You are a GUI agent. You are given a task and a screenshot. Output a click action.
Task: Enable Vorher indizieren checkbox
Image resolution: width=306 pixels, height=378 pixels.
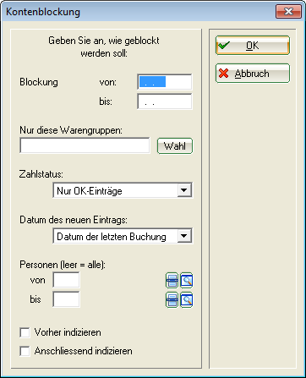[x=25, y=332]
